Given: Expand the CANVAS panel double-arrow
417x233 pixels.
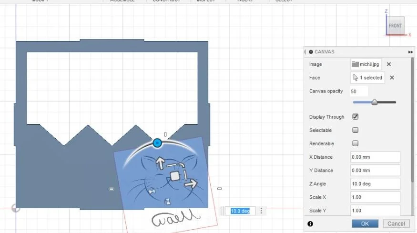Looking at the screenshot, I should point(410,52).
